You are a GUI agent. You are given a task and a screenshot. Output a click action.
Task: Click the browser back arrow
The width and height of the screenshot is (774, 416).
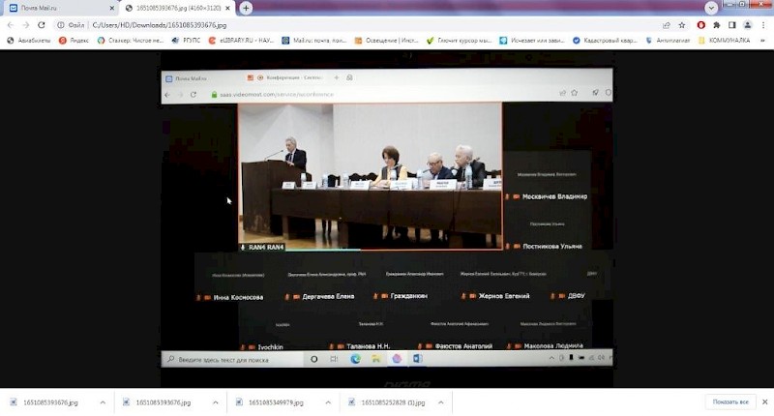[10, 24]
